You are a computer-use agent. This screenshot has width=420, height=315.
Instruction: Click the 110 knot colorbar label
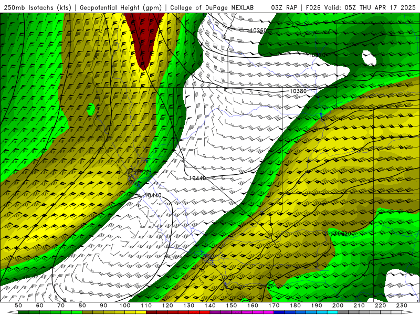[x=146, y=306]
